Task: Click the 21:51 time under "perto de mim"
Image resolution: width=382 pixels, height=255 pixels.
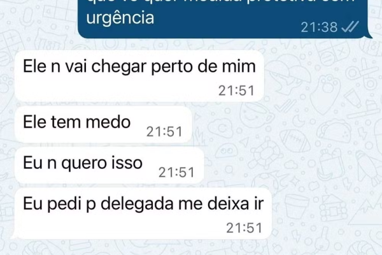Action: click(x=236, y=91)
